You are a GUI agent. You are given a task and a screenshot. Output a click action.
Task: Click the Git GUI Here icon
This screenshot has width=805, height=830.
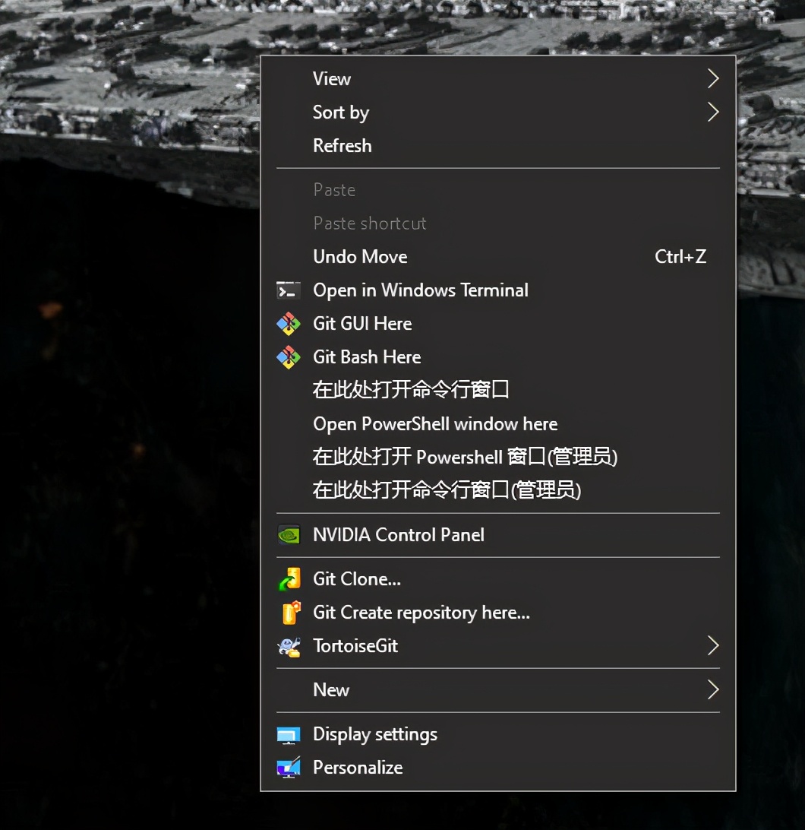[289, 323]
